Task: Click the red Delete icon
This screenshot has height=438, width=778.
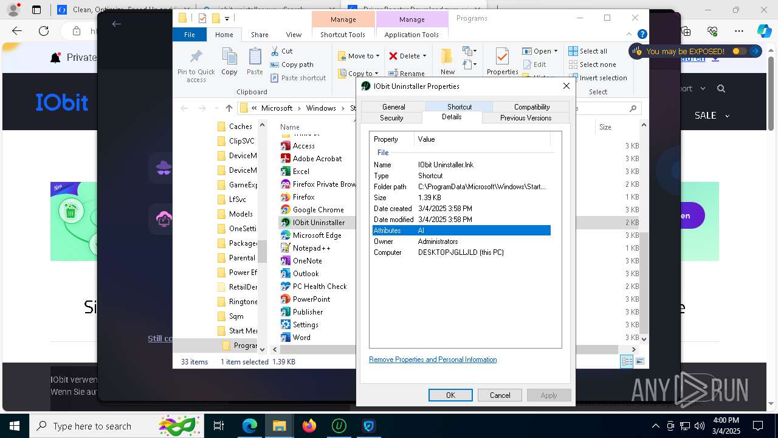Action: click(x=393, y=56)
